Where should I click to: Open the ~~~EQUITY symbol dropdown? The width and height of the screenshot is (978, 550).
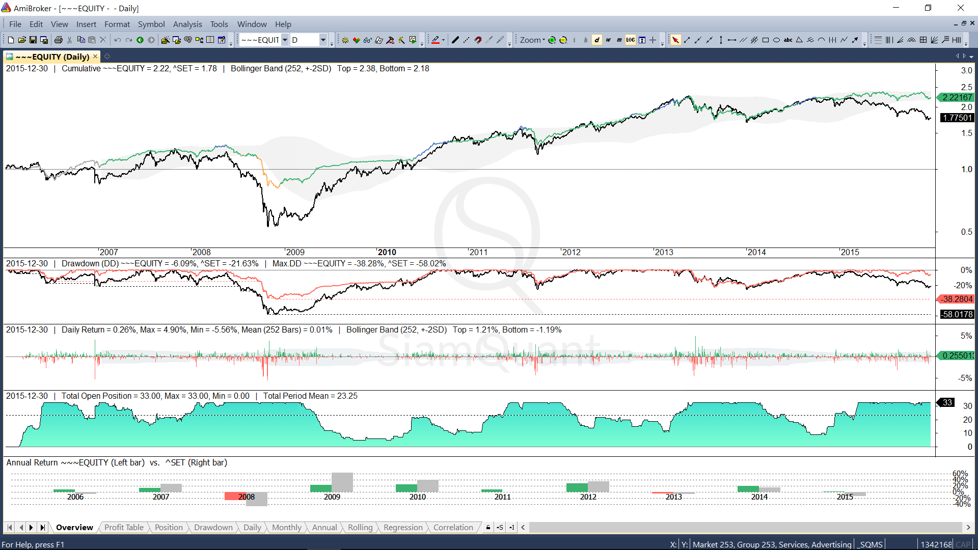coord(285,40)
